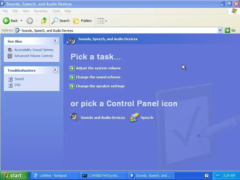This screenshot has height=180, width=240.
Task: Click arrow icon beside Change the speaker settings
Action: pyautogui.click(x=72, y=86)
